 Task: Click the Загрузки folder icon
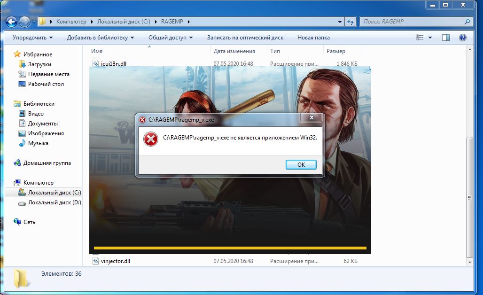click(x=22, y=64)
